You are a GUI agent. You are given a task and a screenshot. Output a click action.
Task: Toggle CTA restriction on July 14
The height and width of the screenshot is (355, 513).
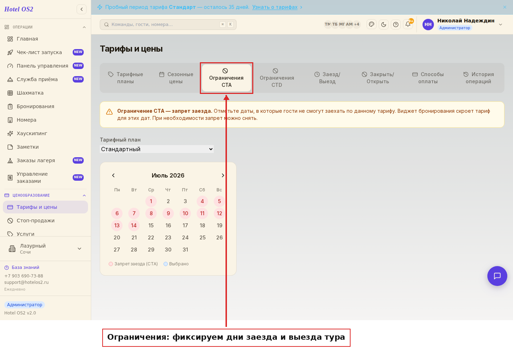[134, 226]
